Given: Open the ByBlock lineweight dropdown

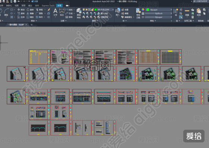Looking at the screenshot, I should coord(158,13).
